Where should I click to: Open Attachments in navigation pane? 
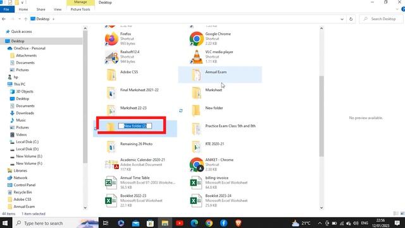tap(26, 56)
